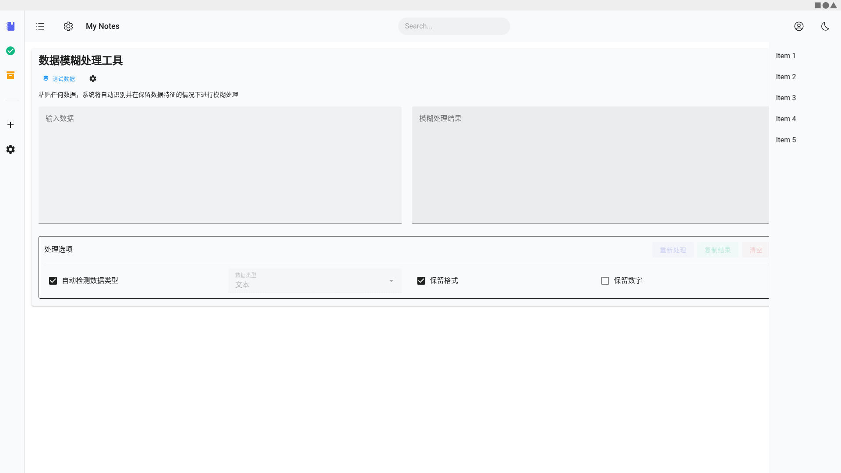Focus the Search input field
Viewport: 841px width, 473px height.
click(x=454, y=26)
